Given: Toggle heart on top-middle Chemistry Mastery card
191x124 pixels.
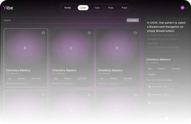Looking at the screenshot, I should [x=89, y=33].
